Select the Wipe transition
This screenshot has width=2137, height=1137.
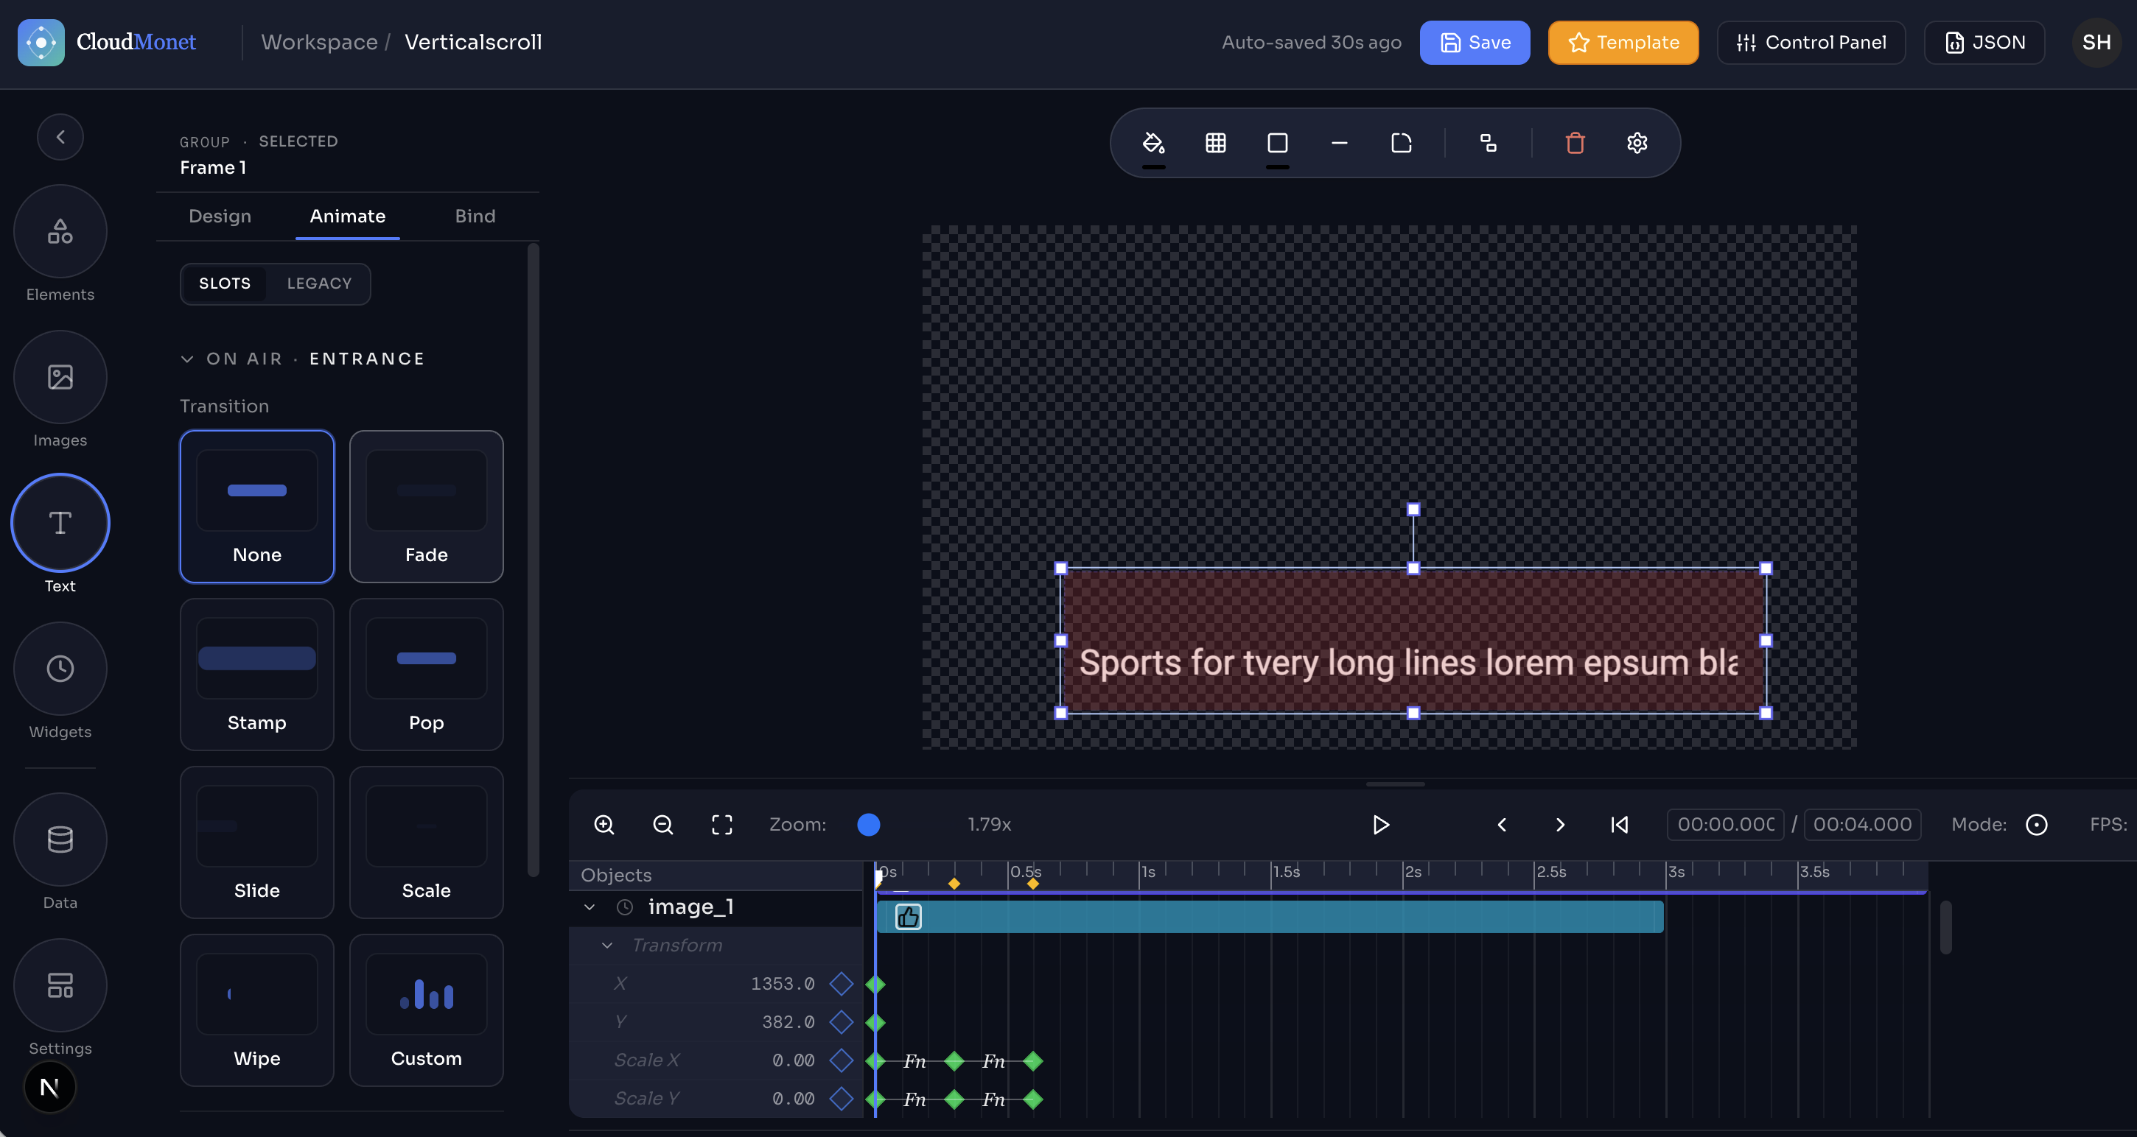tap(257, 1010)
